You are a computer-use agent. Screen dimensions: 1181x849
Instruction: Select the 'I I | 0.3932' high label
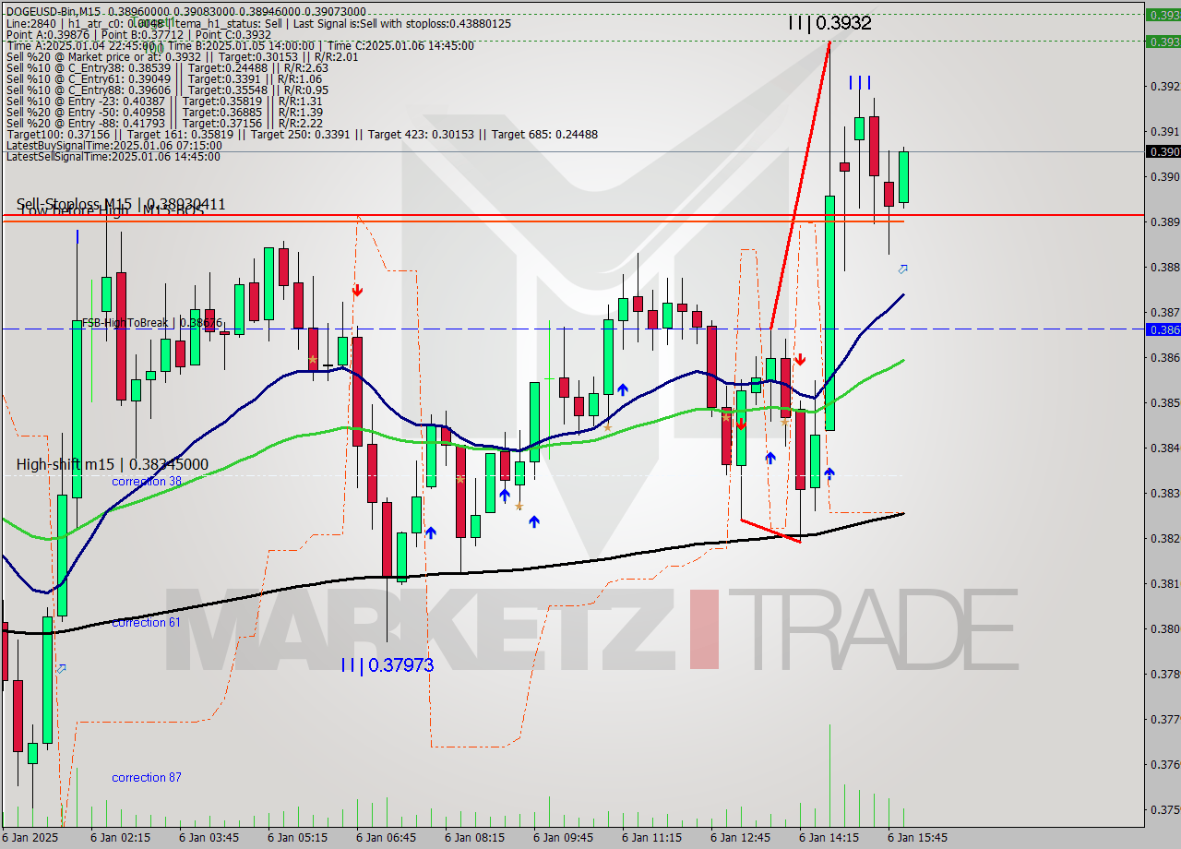coord(829,23)
